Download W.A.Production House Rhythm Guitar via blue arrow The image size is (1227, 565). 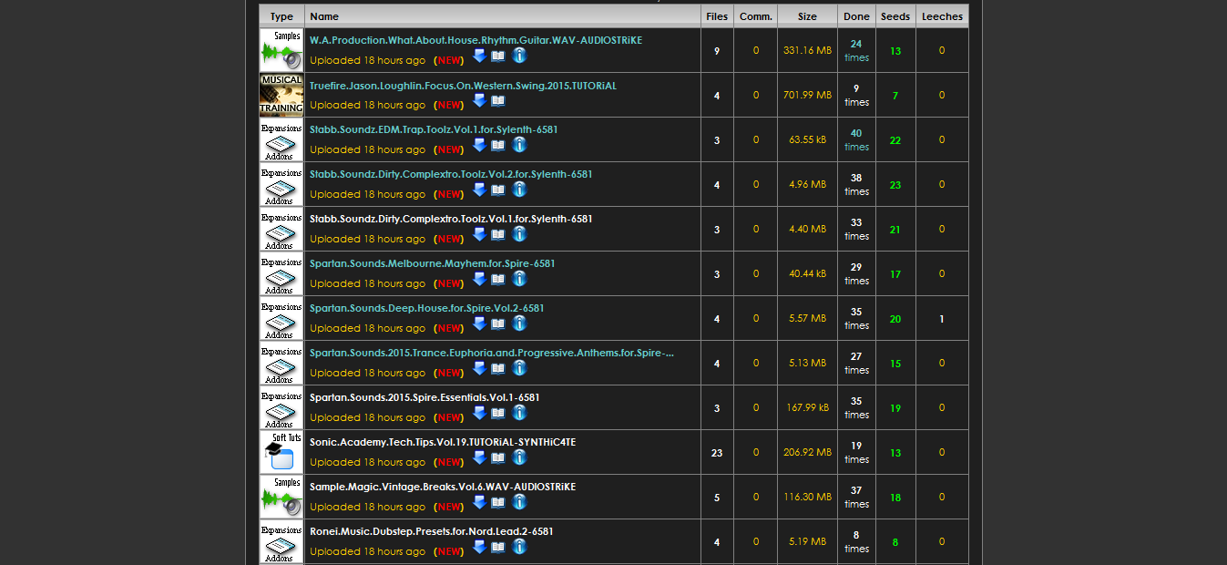coord(479,56)
